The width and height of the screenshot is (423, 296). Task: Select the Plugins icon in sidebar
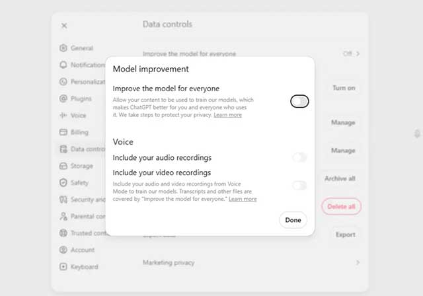pos(63,98)
